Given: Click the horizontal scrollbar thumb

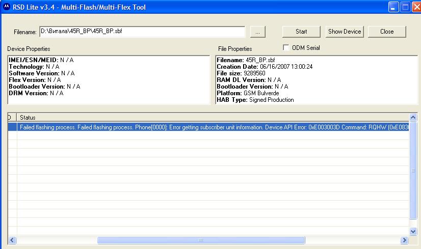Looking at the screenshot, I should click(x=201, y=240).
